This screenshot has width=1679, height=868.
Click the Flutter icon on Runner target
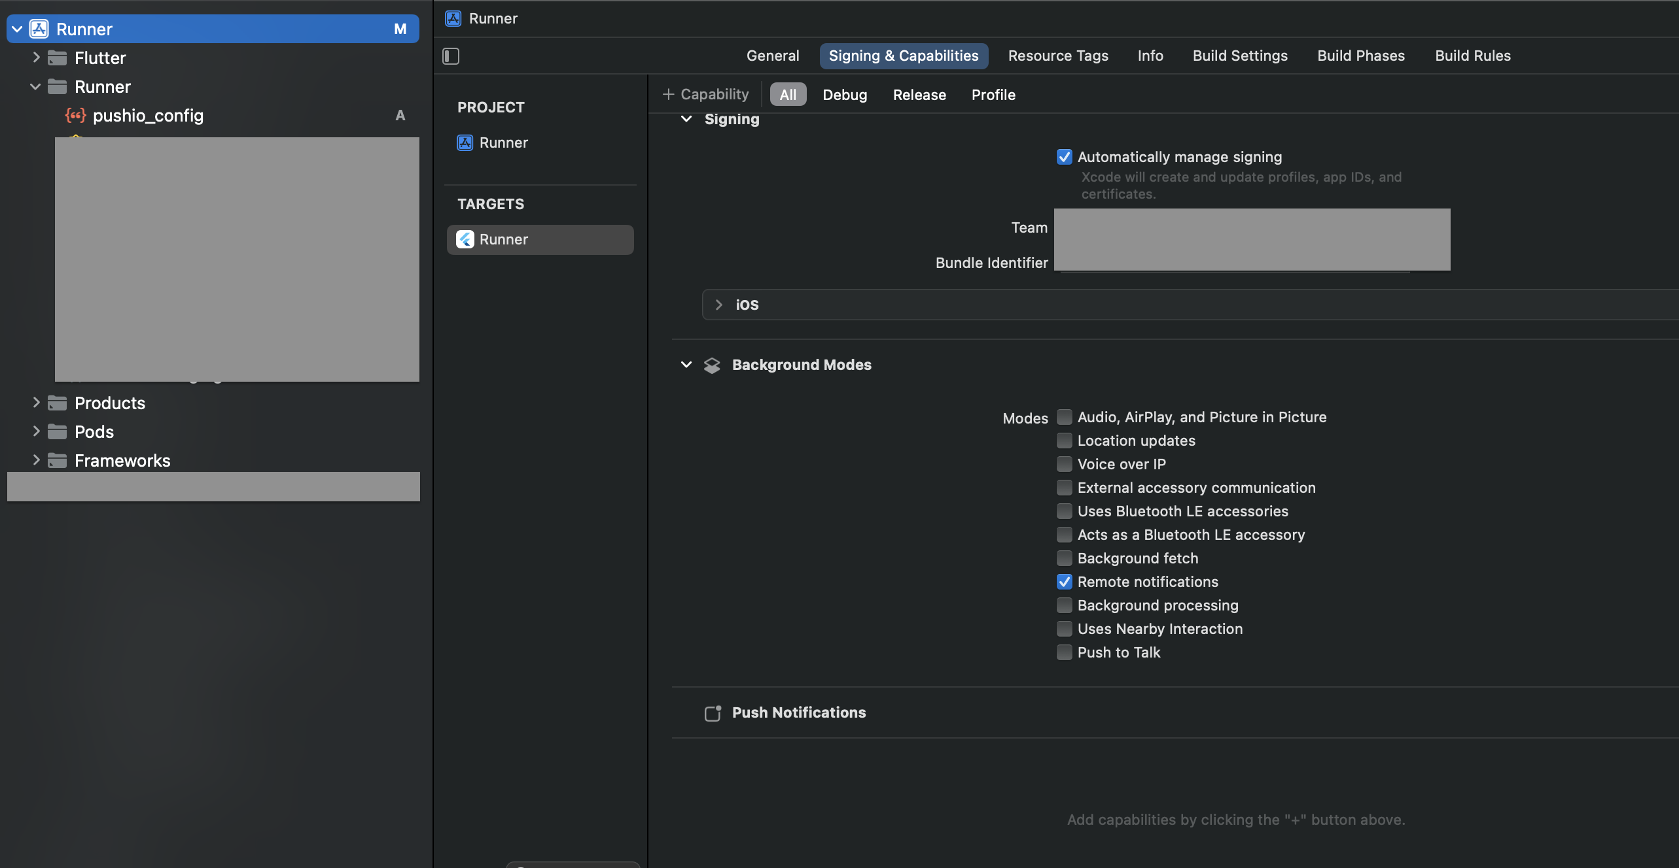(x=465, y=239)
